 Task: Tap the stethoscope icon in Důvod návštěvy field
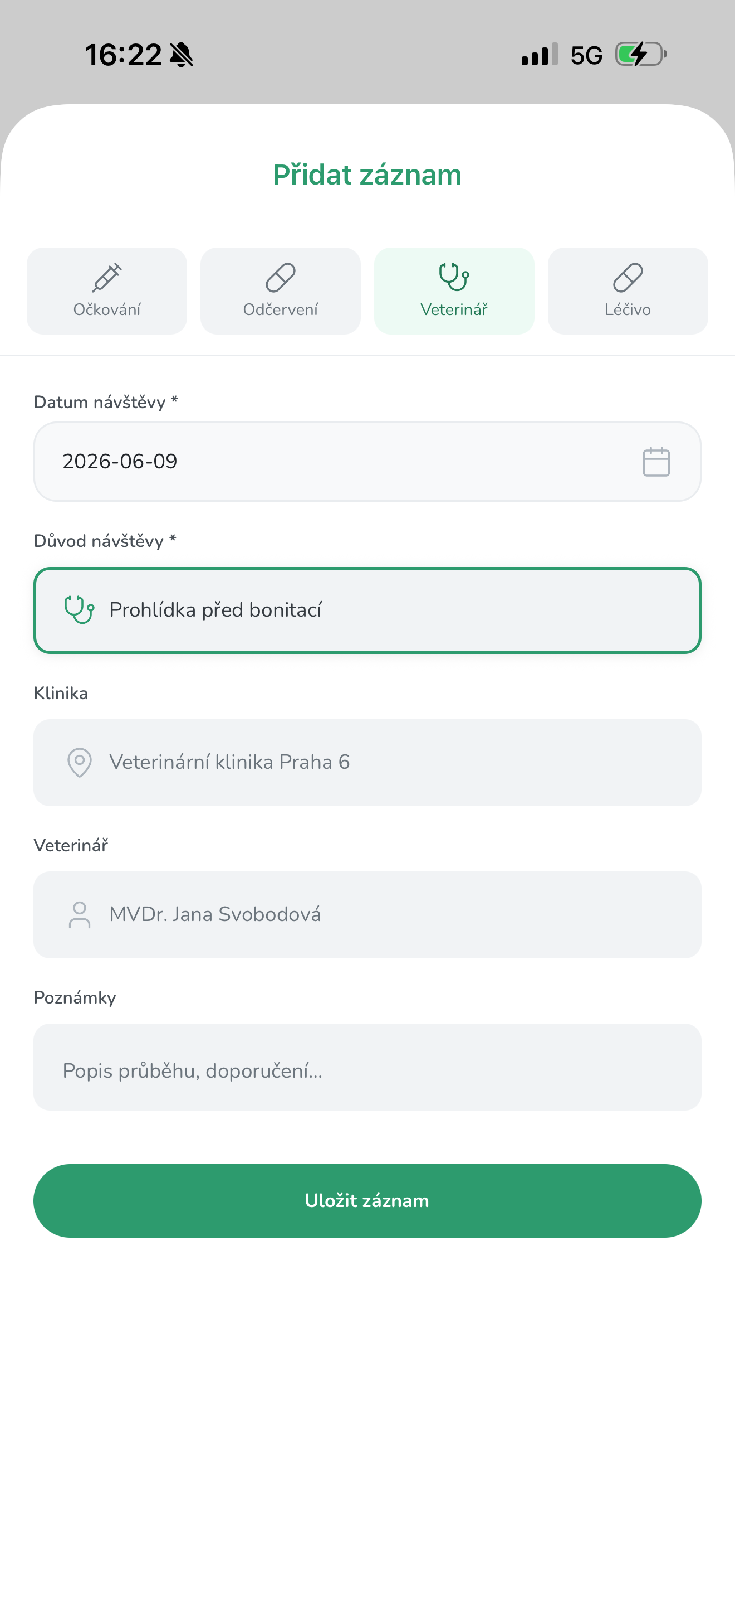tap(79, 609)
